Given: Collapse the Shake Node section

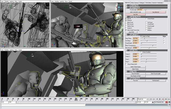Looking at the screenshot, I should tap(126, 50).
